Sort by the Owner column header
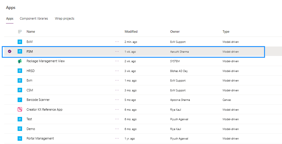Viewport: 282px width, 144px height. [175, 32]
